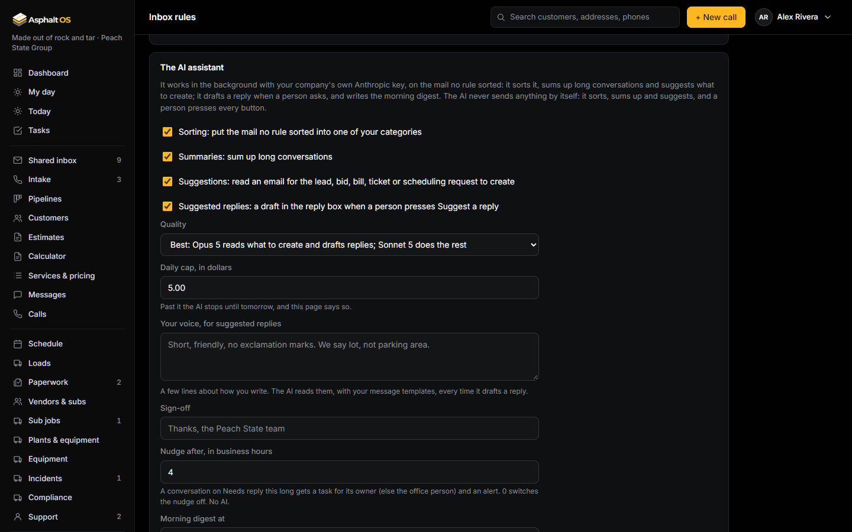This screenshot has height=532, width=852.
Task: Open Sub jobs in sidebar
Action: pyautogui.click(x=67, y=421)
